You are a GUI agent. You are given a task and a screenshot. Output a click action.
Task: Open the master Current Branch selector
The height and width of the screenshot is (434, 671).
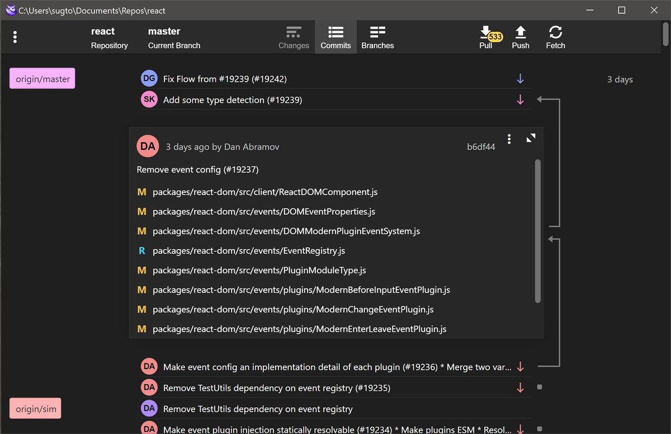coord(174,37)
